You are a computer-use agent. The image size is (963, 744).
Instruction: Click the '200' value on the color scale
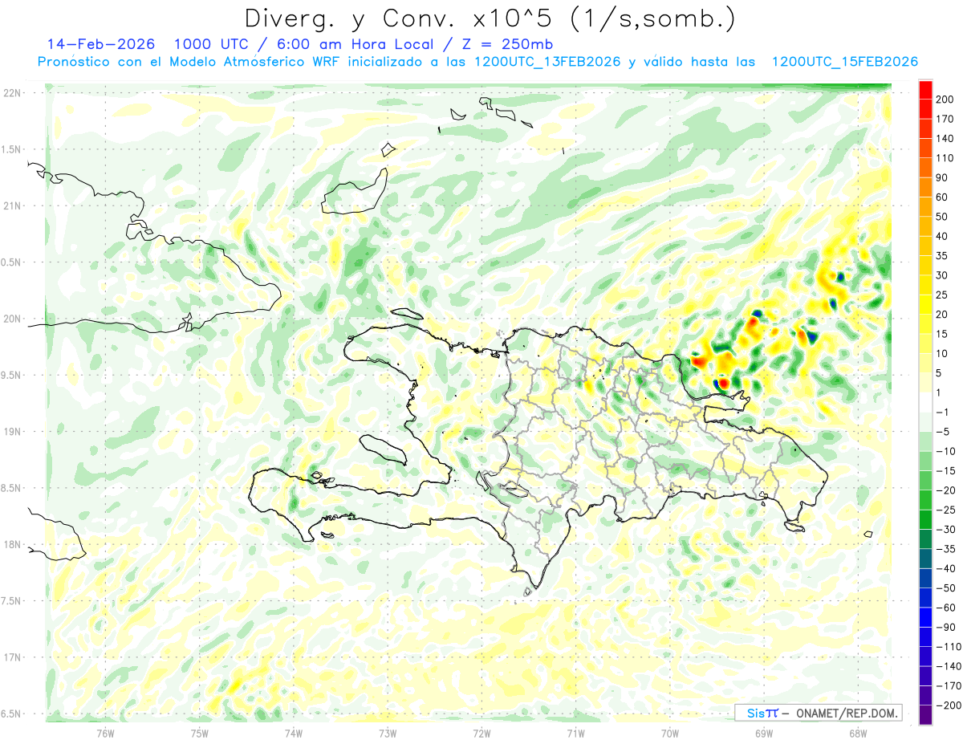[x=946, y=100]
